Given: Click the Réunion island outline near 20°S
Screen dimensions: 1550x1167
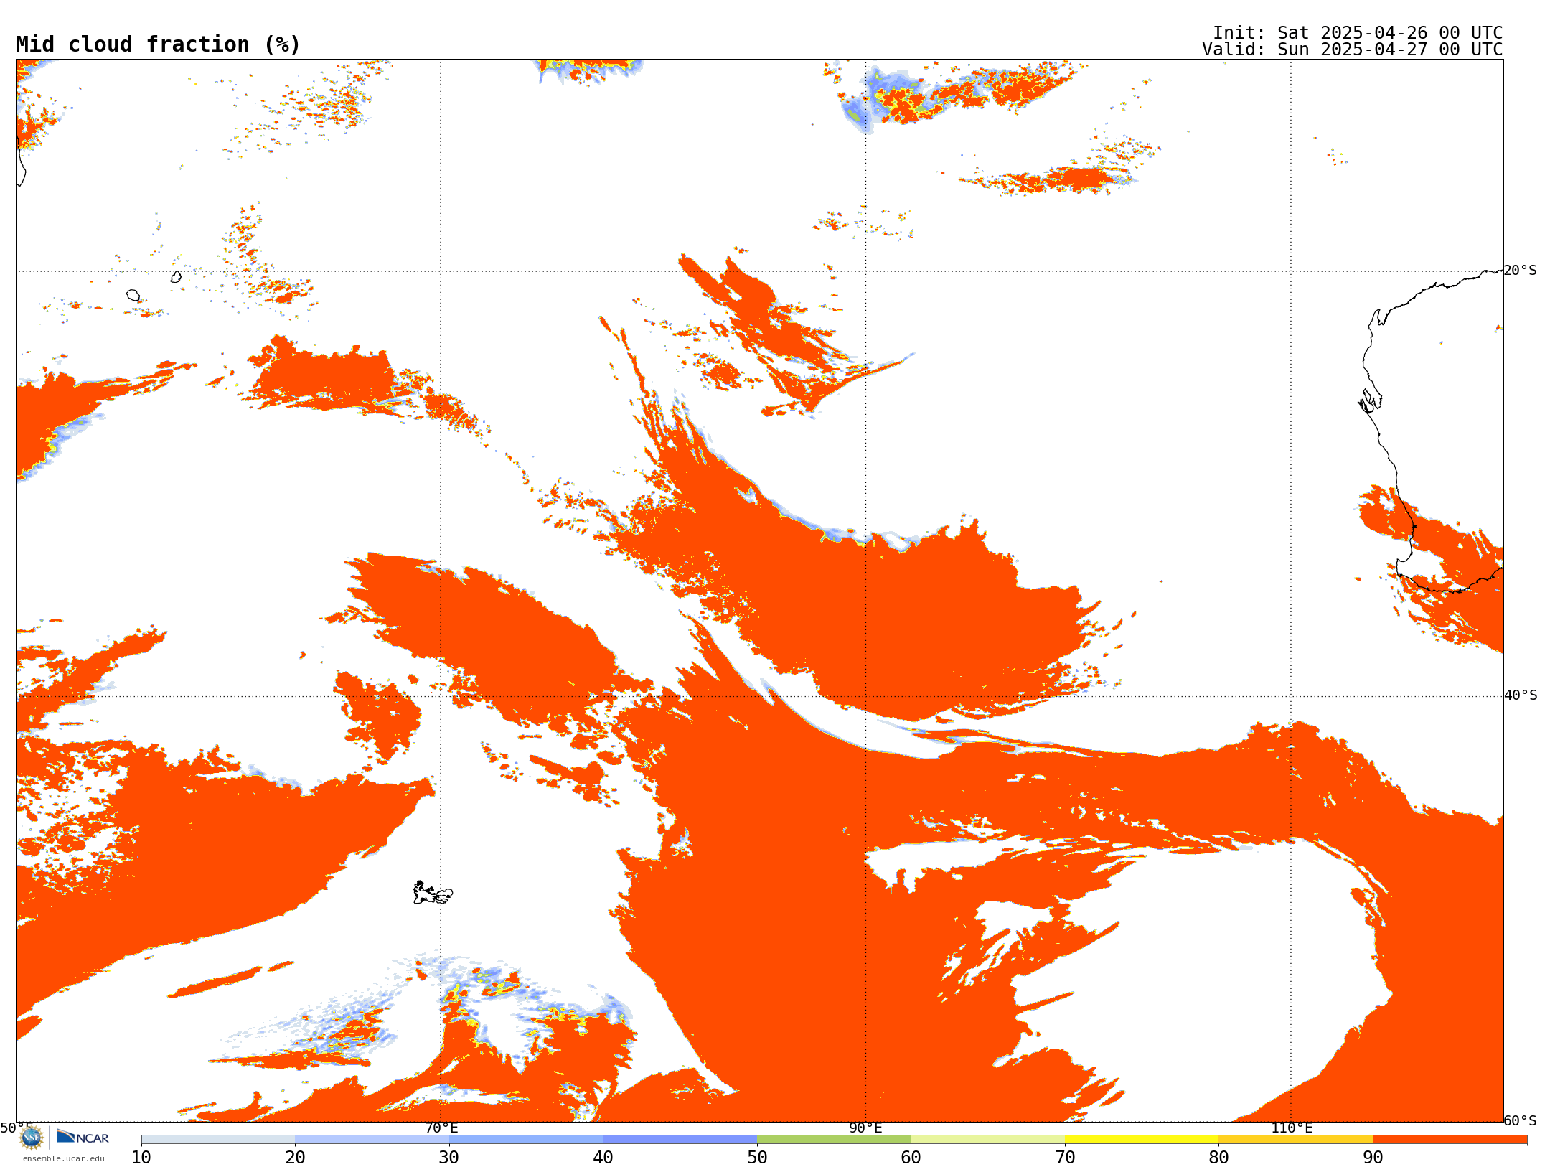Looking at the screenshot, I should [x=133, y=295].
